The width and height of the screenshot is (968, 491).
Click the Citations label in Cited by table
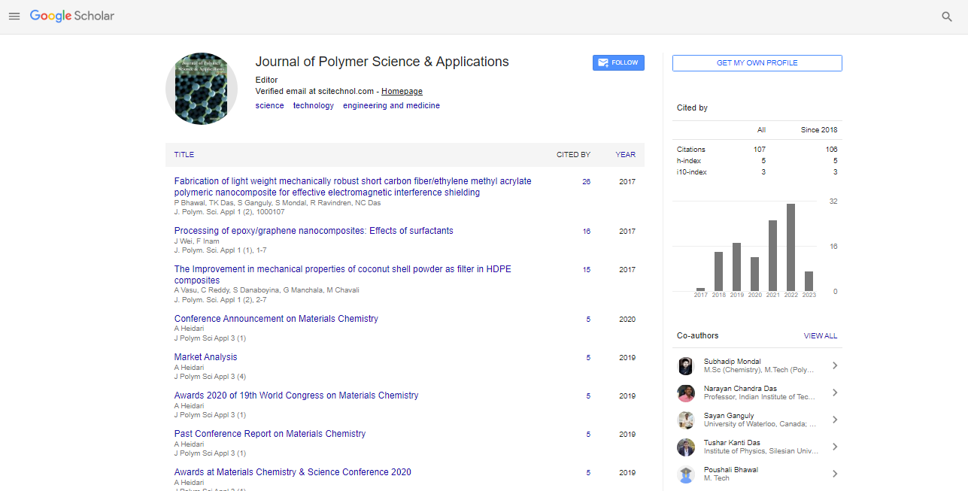[x=691, y=150]
